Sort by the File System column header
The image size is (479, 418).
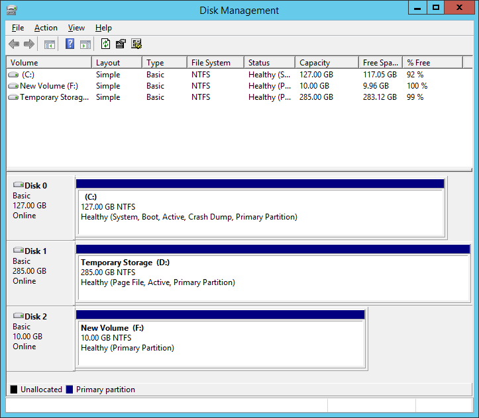[216, 63]
